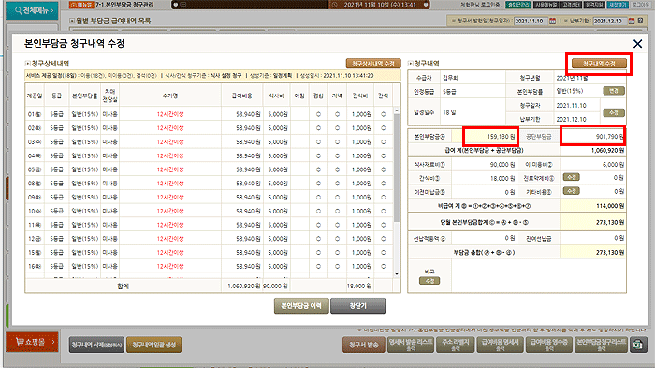Click the detail table's vertical scrollbar
This screenshot has width=655, height=368.
click(397, 192)
